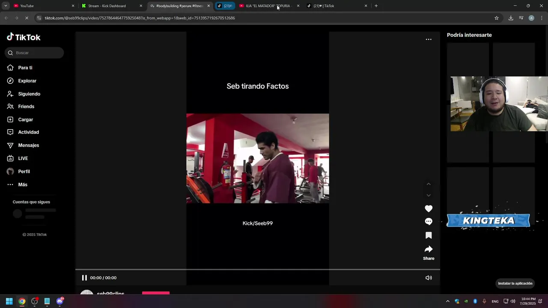Show hidden system tray icons
548x308 pixels.
[448, 301]
